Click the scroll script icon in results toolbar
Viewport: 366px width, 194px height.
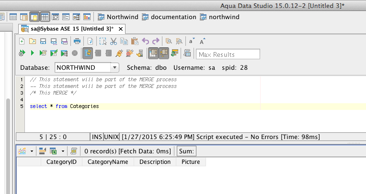pyautogui.click(x=74, y=151)
